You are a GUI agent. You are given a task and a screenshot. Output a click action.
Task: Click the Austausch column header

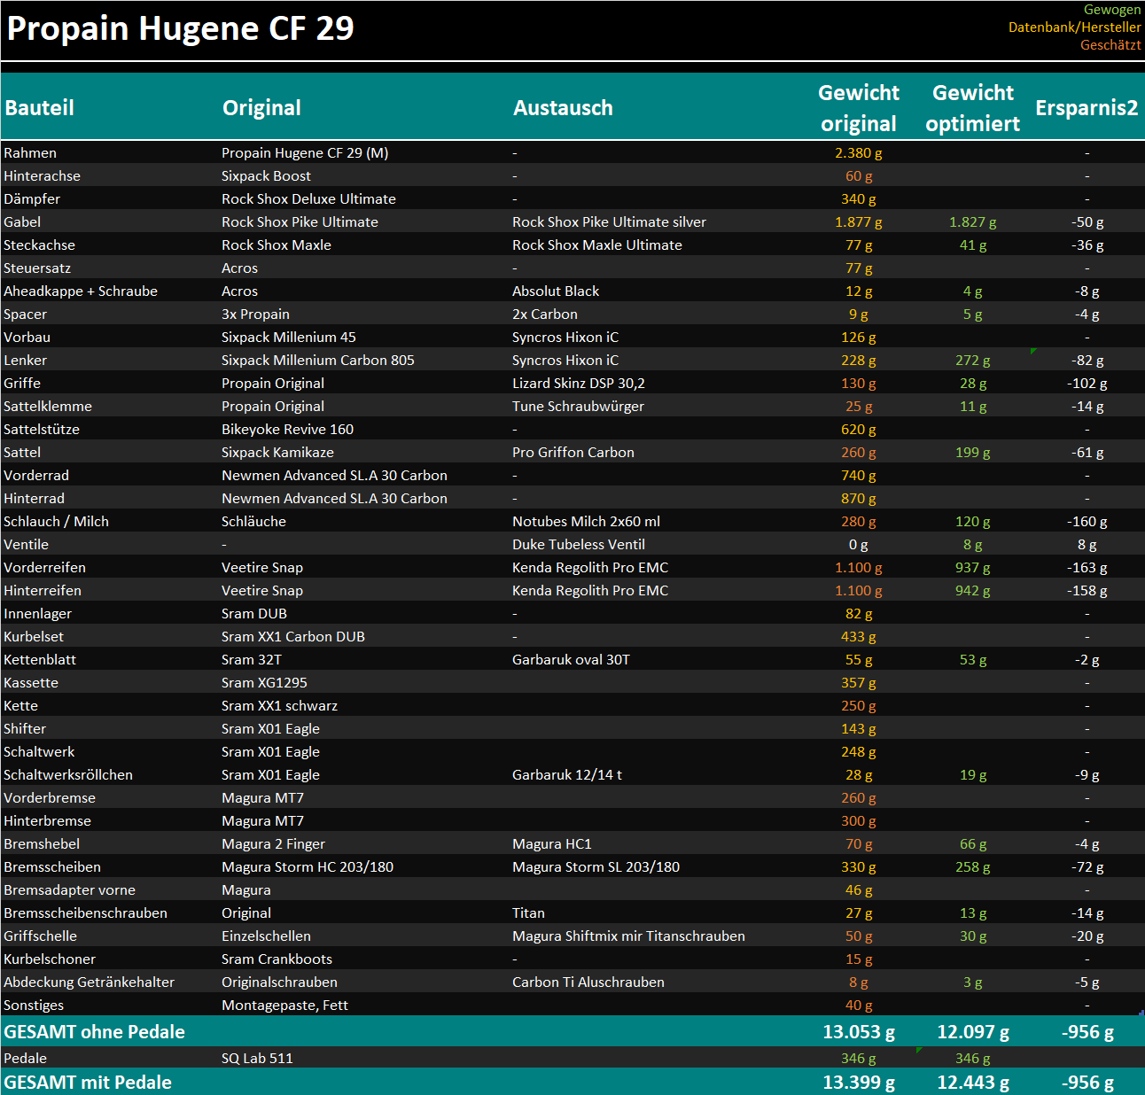[563, 108]
